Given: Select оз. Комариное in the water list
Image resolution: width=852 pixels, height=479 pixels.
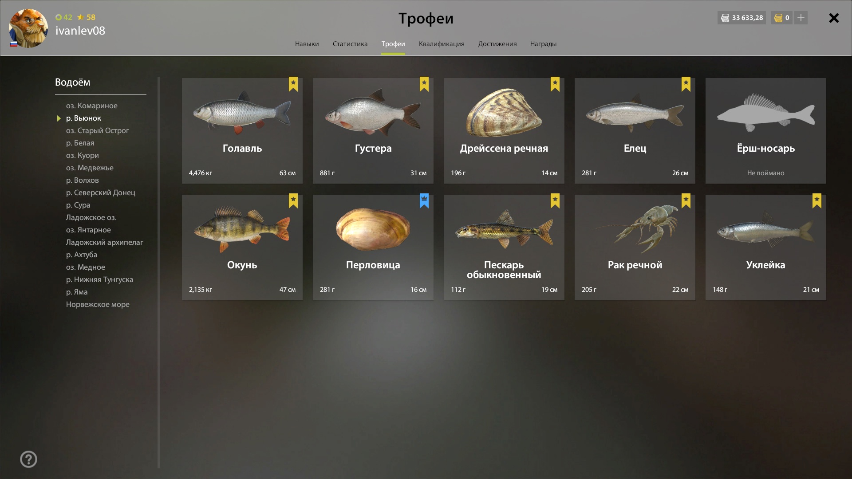Looking at the screenshot, I should click(92, 106).
